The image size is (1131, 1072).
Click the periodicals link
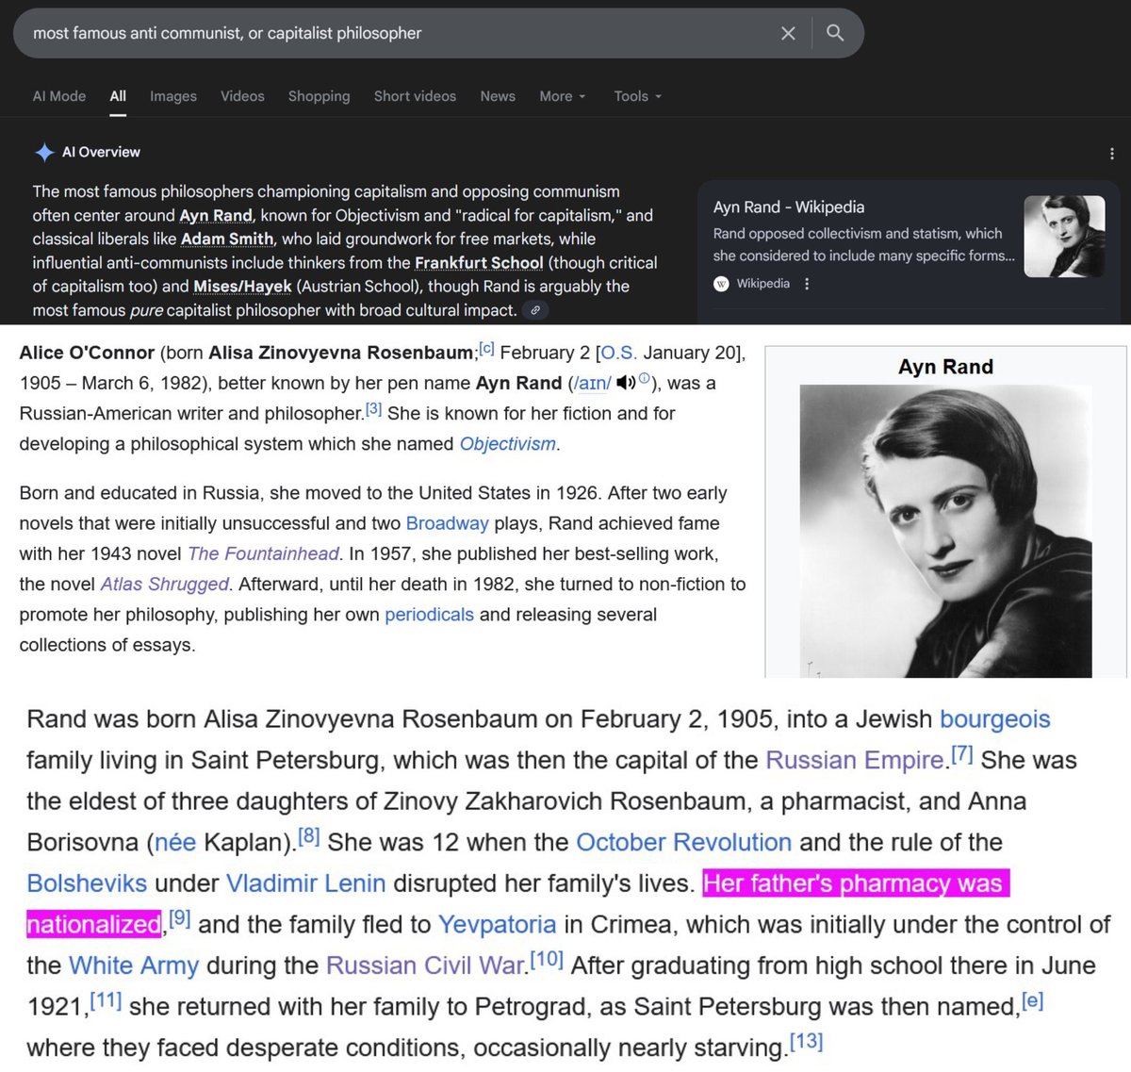[x=429, y=614]
